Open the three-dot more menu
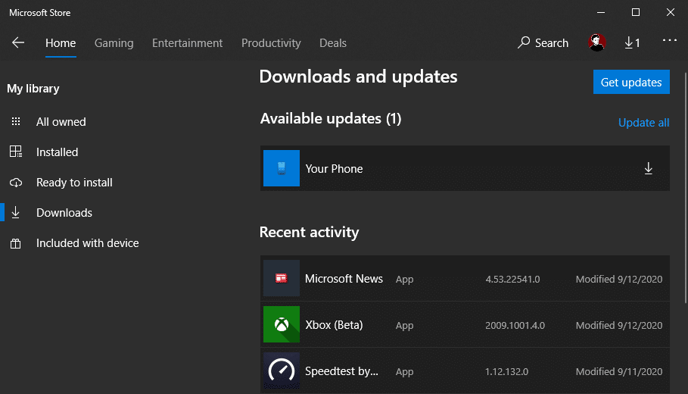Screen dimensions: 688x394 click(670, 40)
